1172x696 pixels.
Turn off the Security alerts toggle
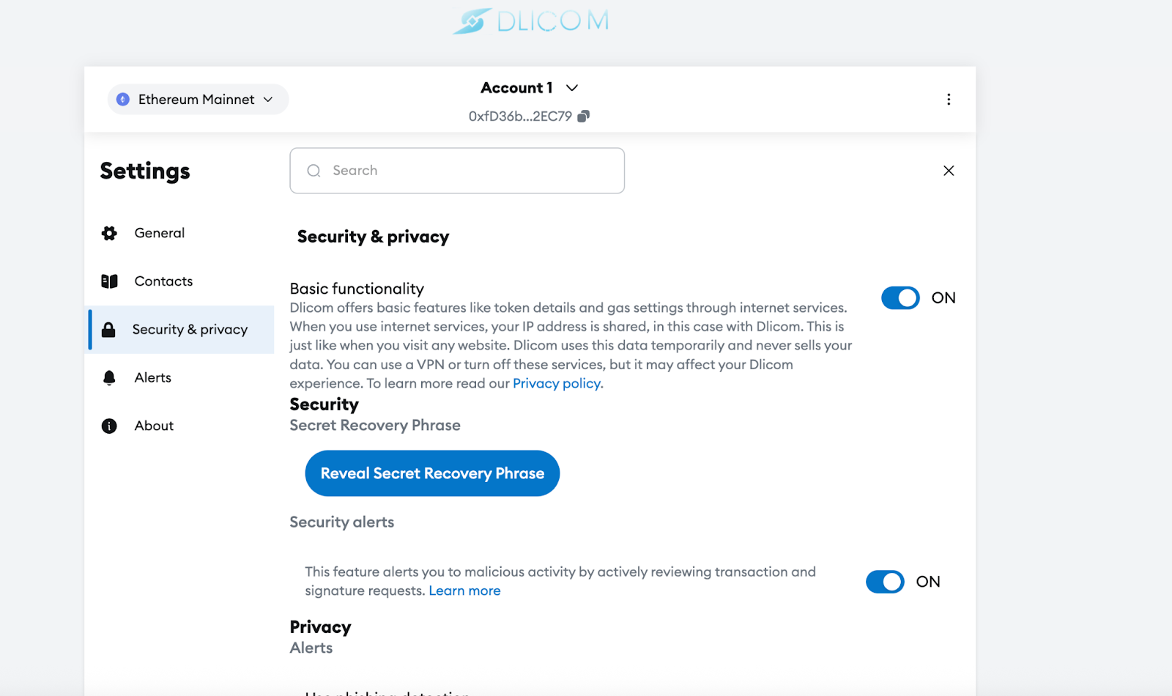tap(885, 582)
